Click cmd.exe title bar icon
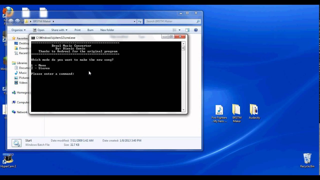 point(33,38)
